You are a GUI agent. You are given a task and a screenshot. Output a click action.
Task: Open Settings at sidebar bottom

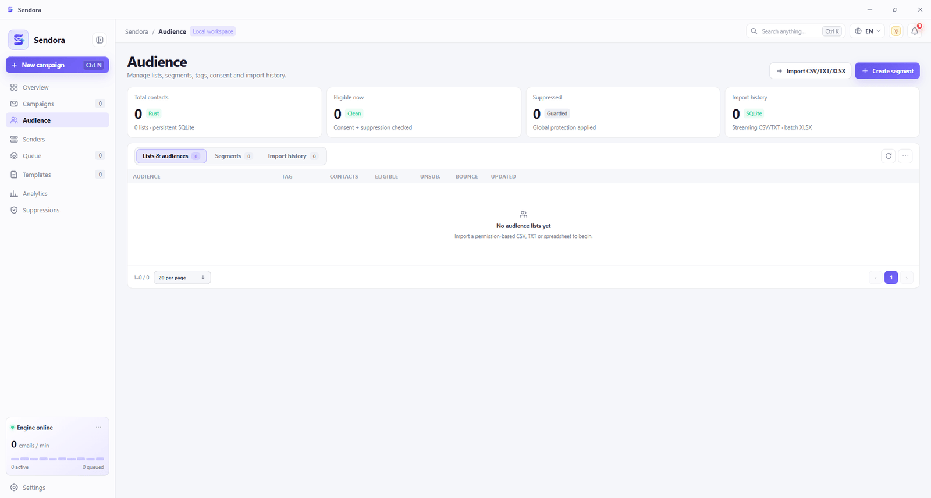point(58,488)
